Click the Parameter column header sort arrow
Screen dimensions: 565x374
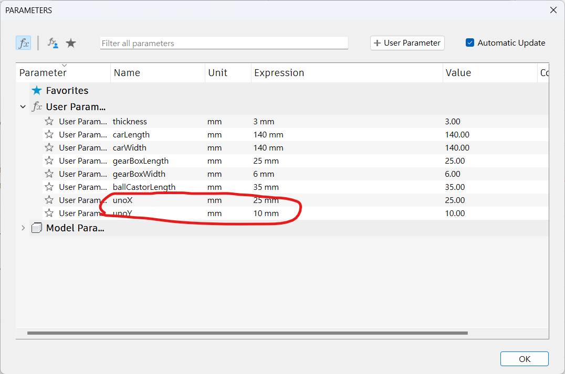pos(64,66)
